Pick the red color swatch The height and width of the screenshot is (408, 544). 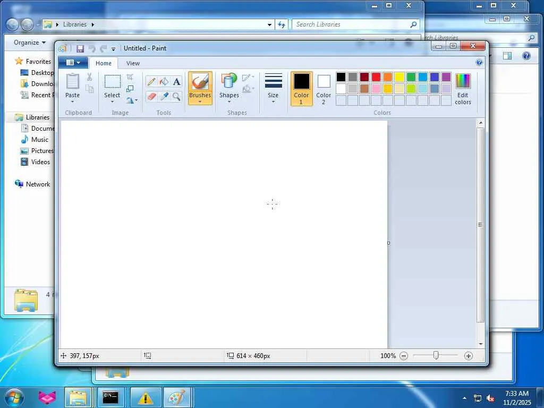click(376, 77)
